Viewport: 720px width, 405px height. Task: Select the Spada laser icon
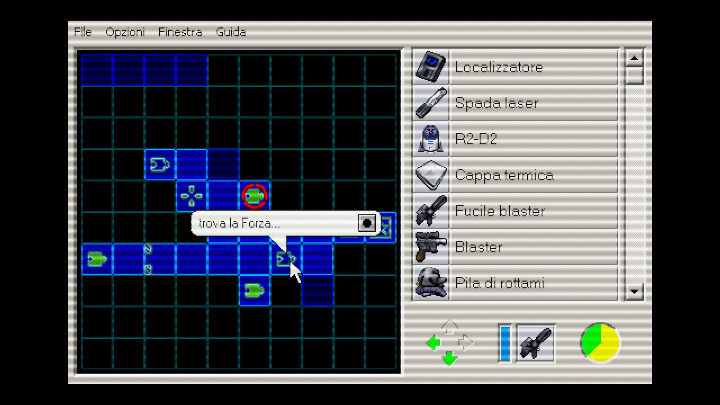[x=431, y=103]
